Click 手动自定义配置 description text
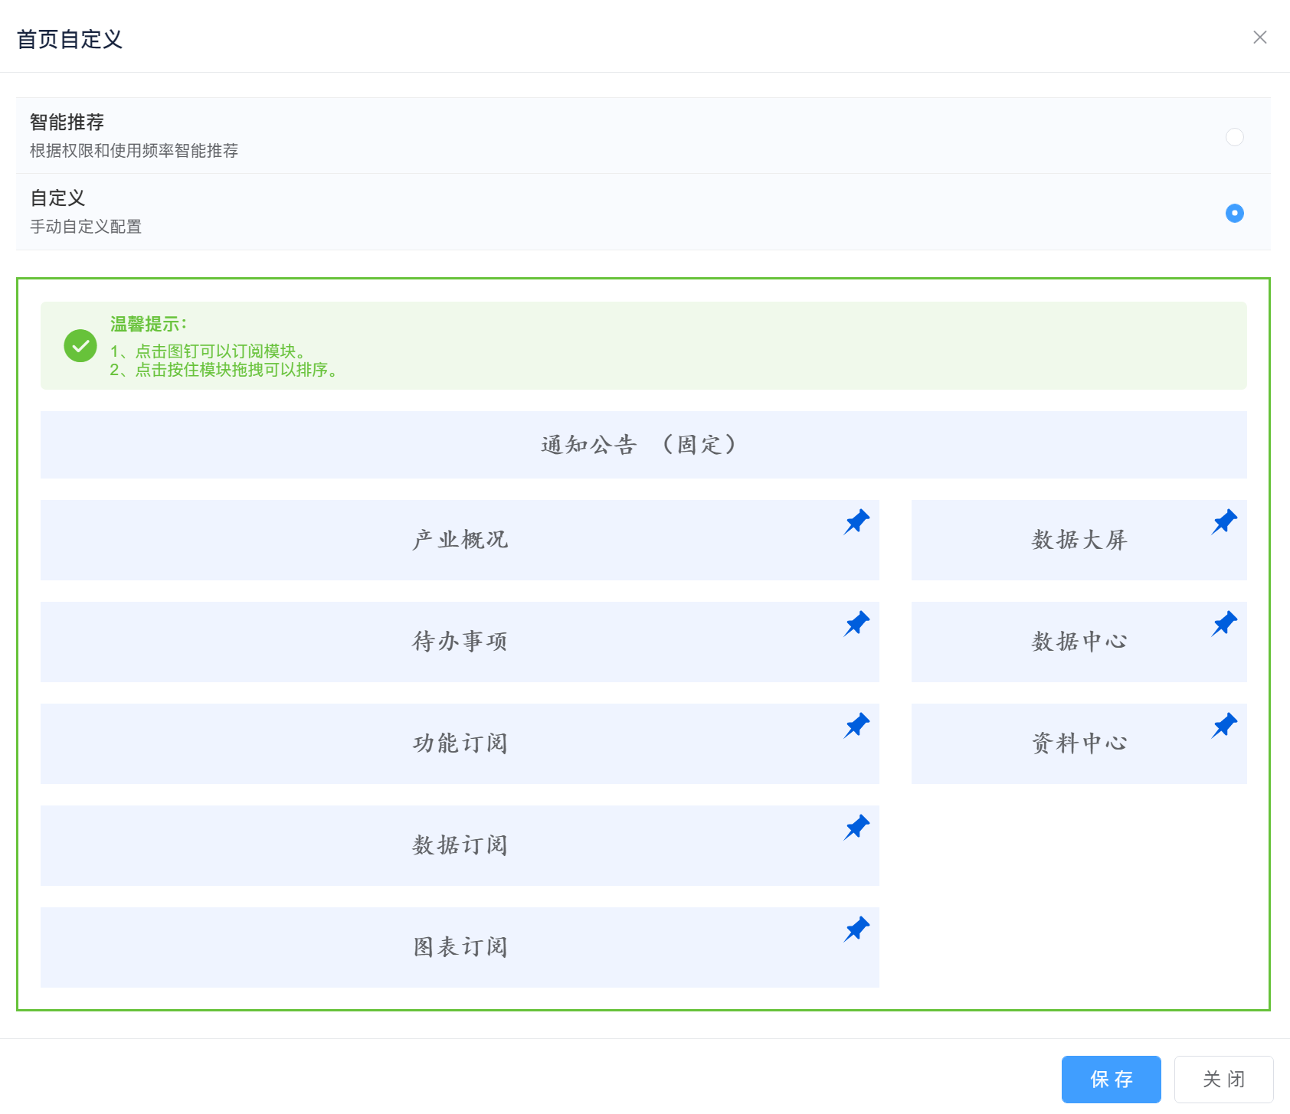 tap(86, 227)
